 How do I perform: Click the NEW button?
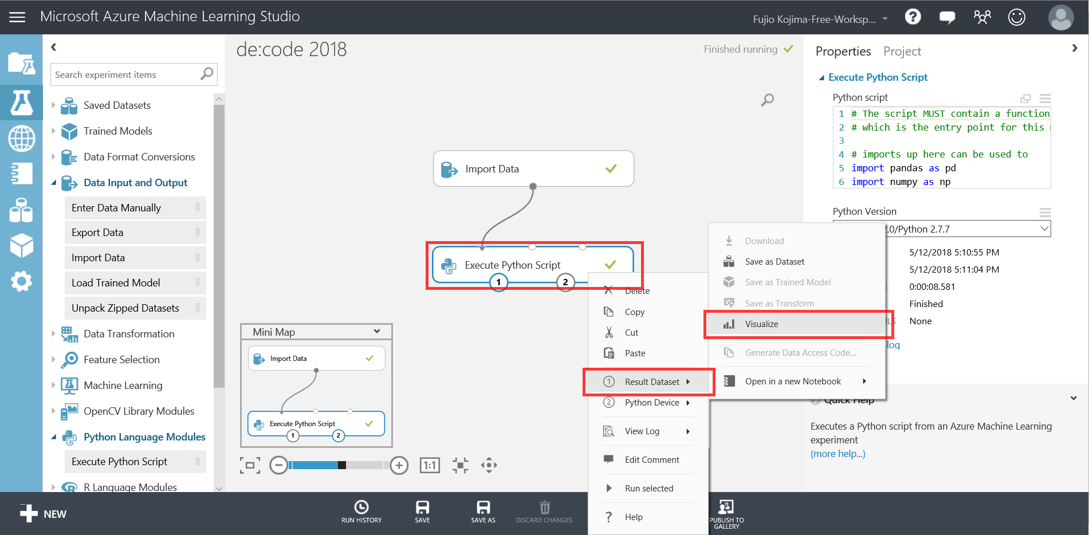pyautogui.click(x=43, y=514)
